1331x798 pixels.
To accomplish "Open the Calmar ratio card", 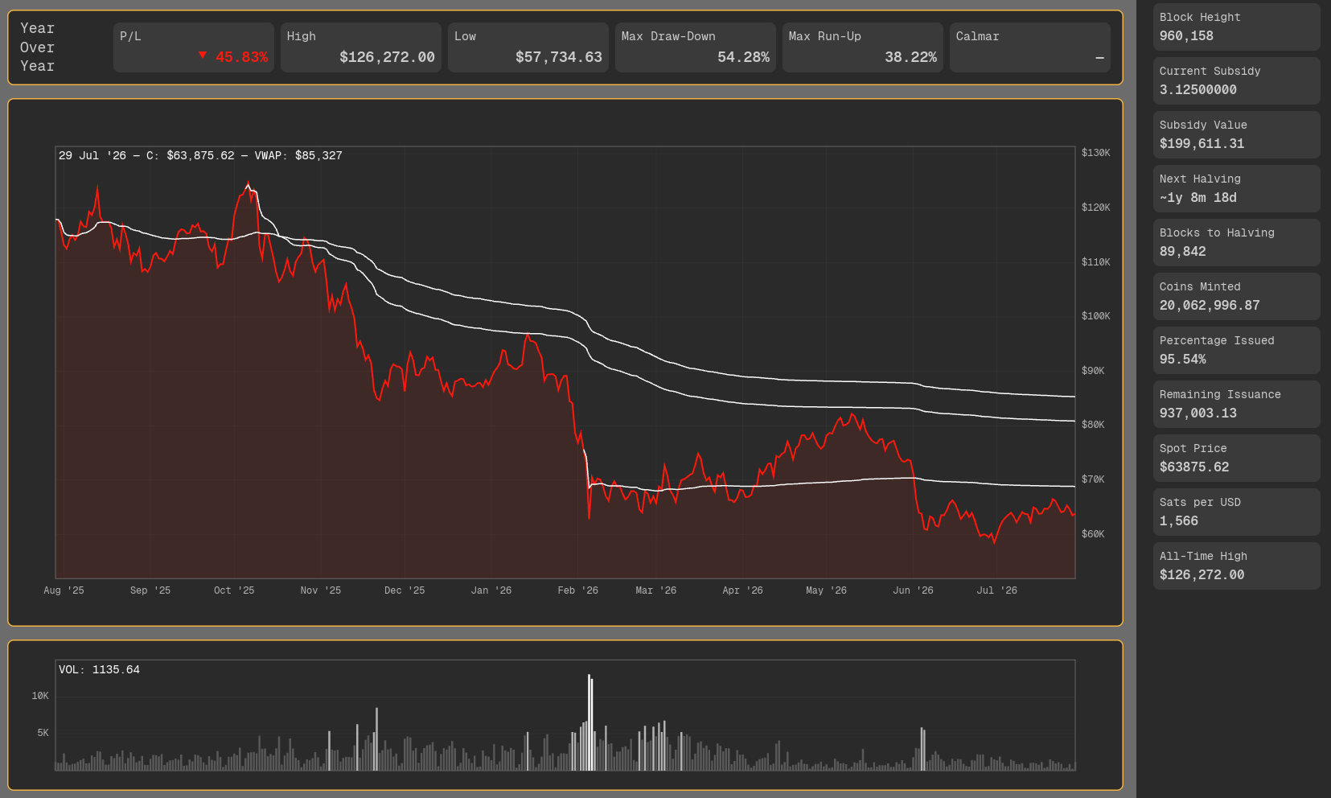I will tap(1030, 47).
